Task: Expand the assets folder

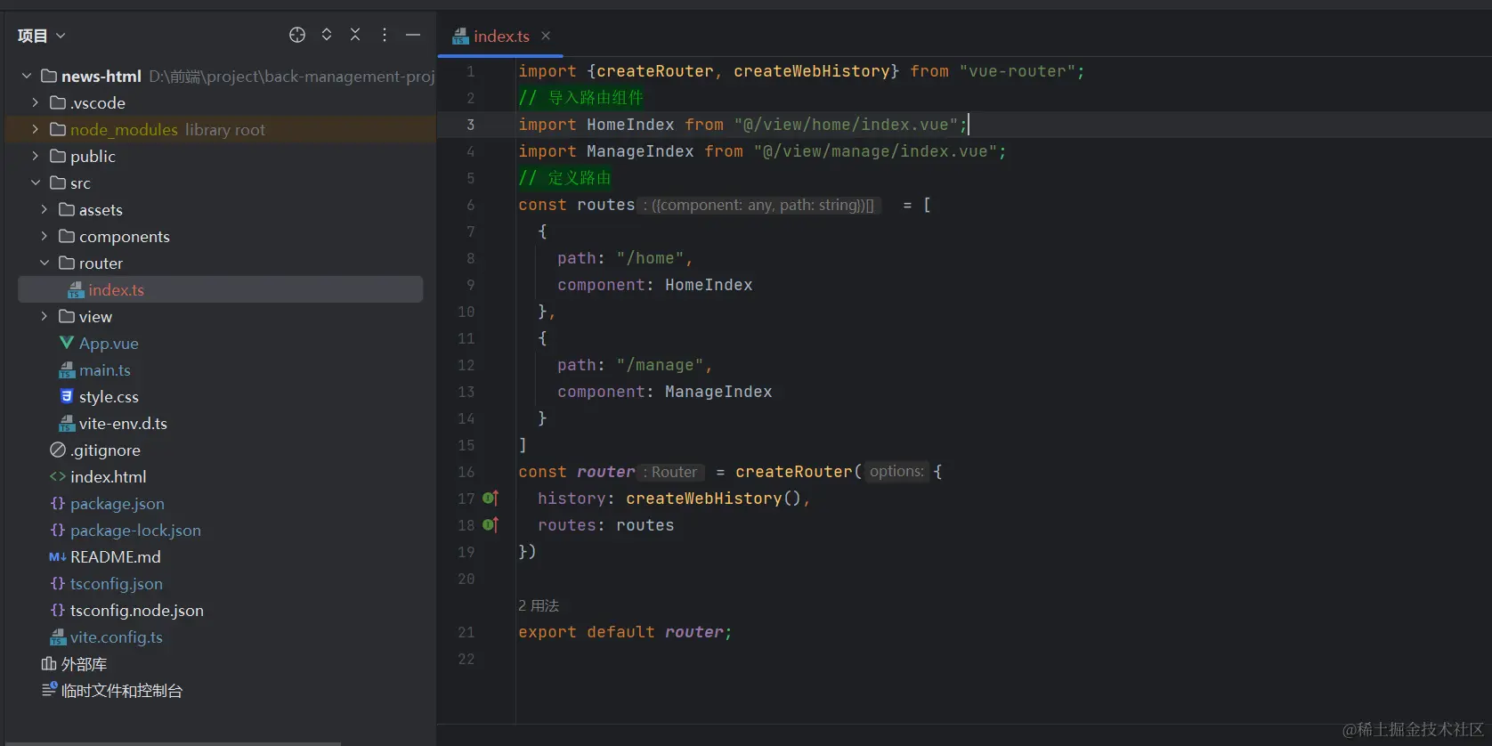Action: coord(45,209)
